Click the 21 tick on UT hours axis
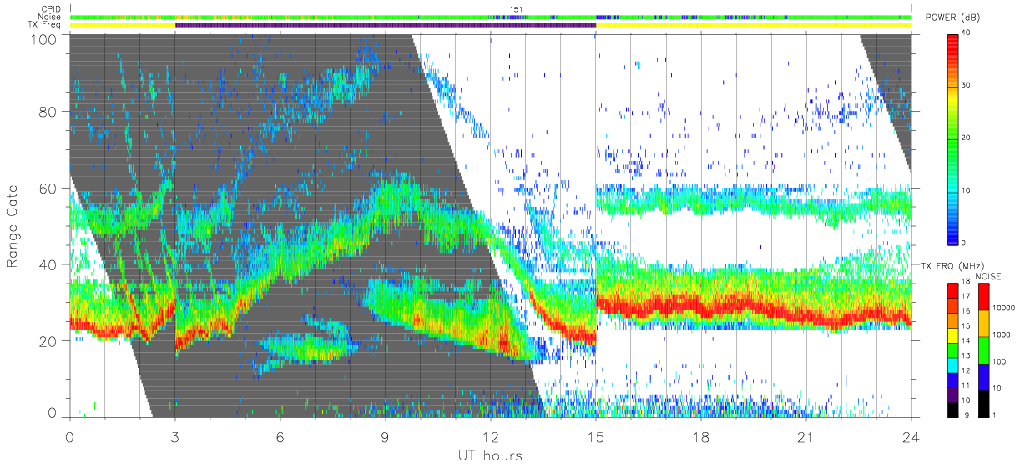Viewport: 1025px width, 473px height. (805, 436)
